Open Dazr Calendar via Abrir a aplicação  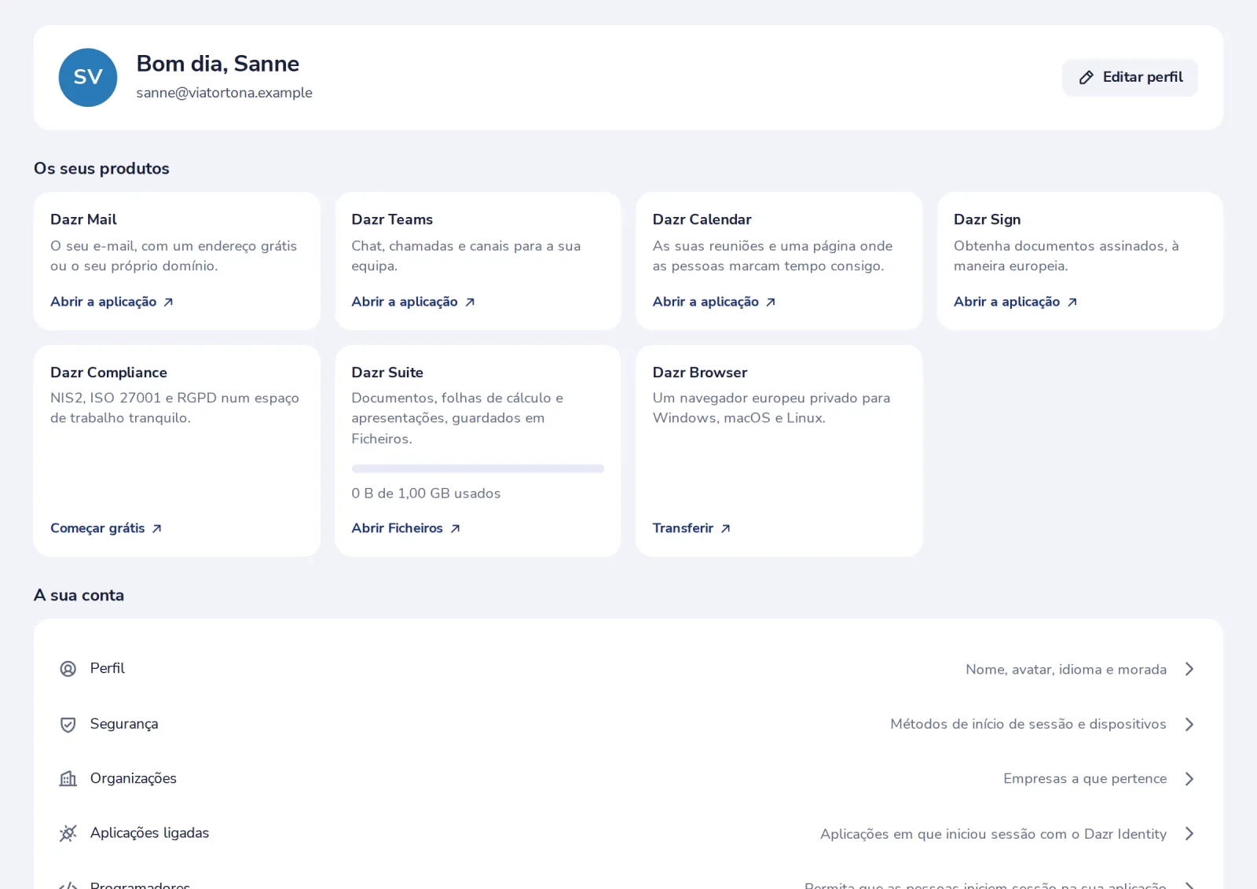pos(714,302)
